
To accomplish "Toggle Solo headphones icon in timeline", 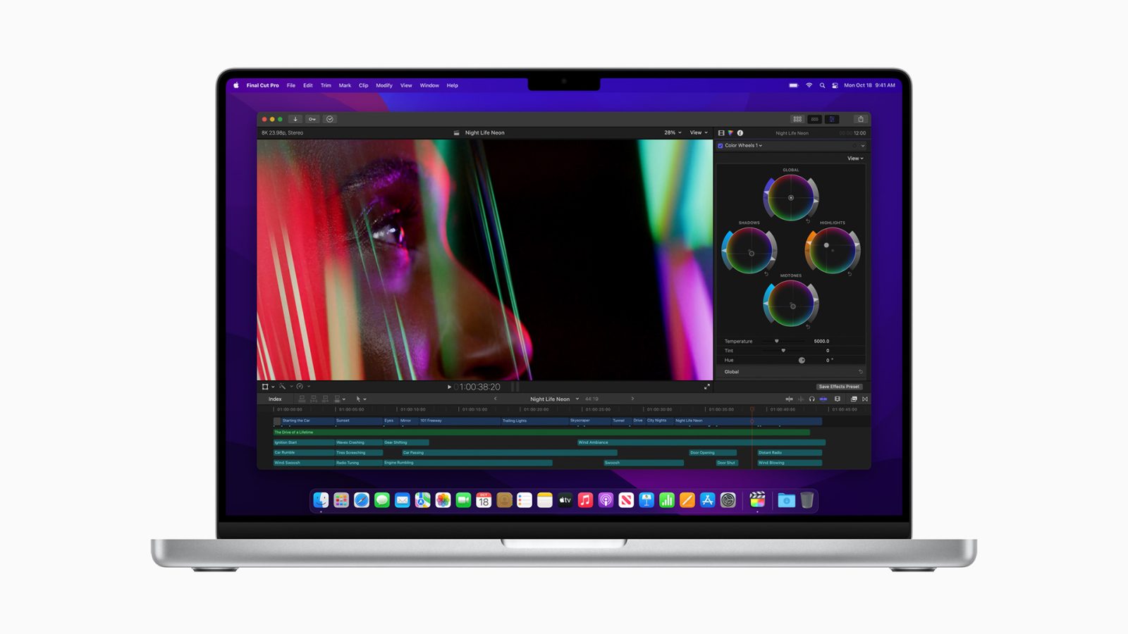I will 811,399.
